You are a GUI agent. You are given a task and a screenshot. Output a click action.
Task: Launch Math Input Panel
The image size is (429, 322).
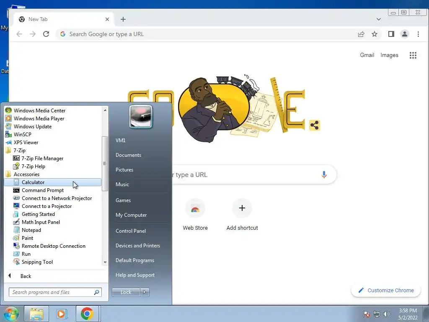(52, 222)
